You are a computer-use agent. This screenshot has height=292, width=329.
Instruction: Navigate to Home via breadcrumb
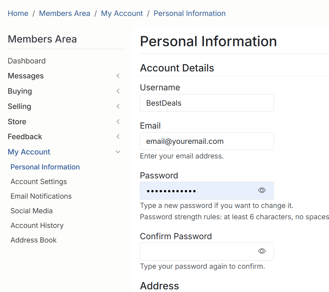click(x=18, y=13)
